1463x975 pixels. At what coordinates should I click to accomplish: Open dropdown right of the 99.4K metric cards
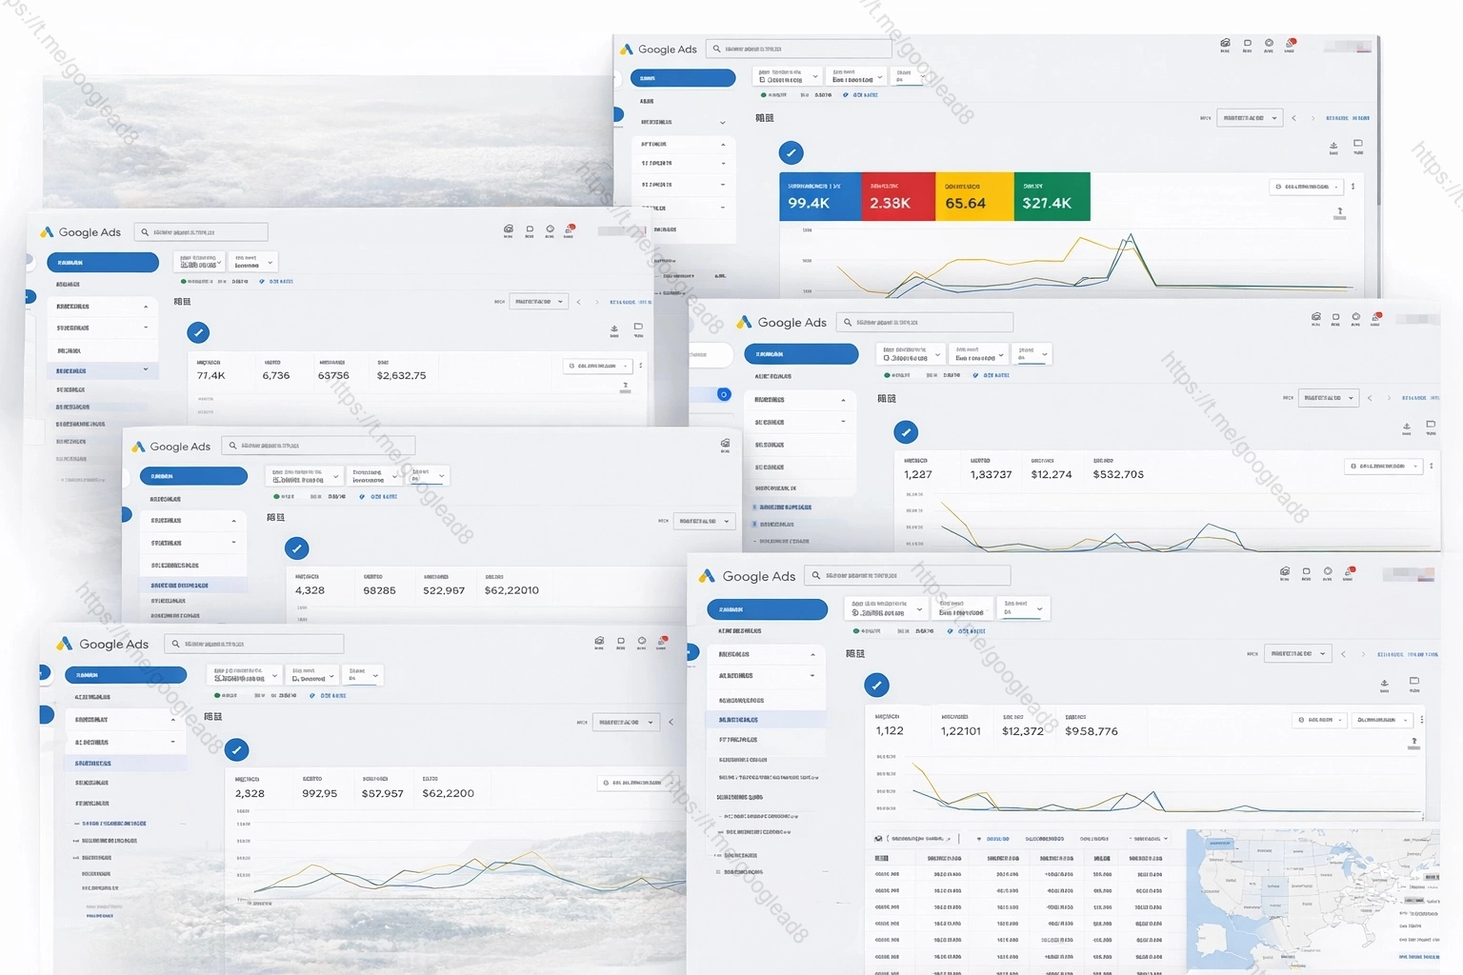click(x=1307, y=187)
